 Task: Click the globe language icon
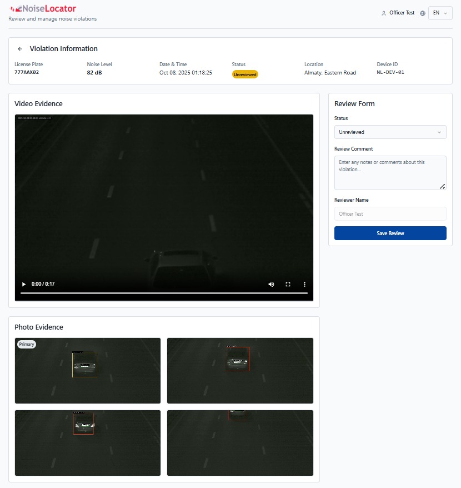(423, 13)
